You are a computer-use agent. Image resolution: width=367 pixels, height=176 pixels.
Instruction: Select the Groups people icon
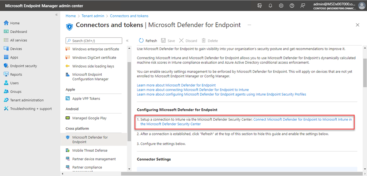click(6, 92)
